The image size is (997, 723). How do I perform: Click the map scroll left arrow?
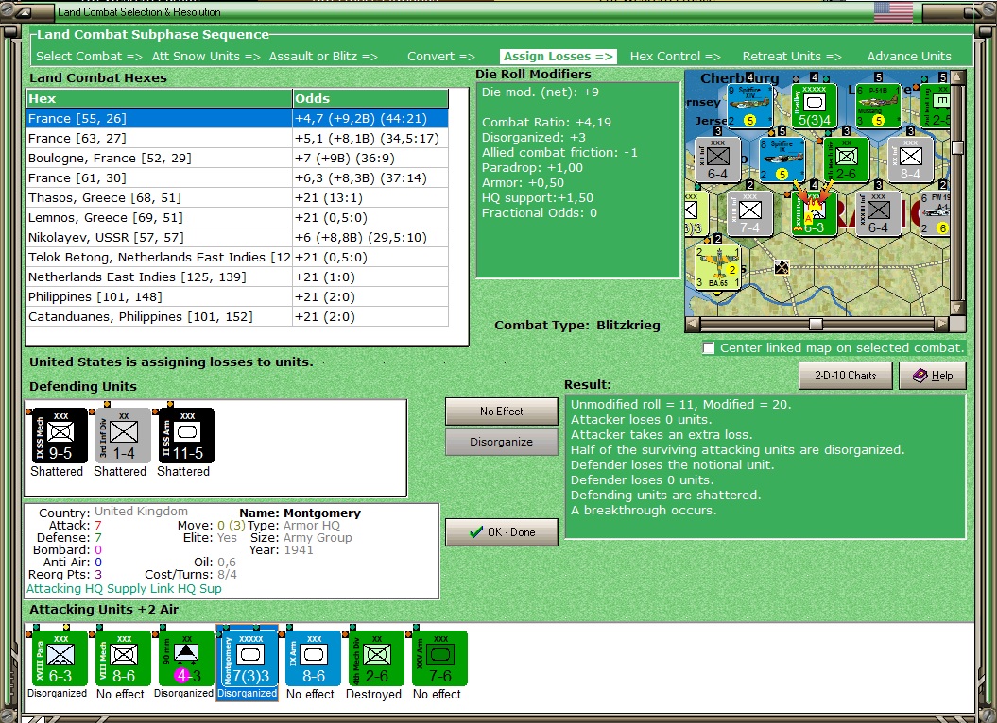[693, 325]
